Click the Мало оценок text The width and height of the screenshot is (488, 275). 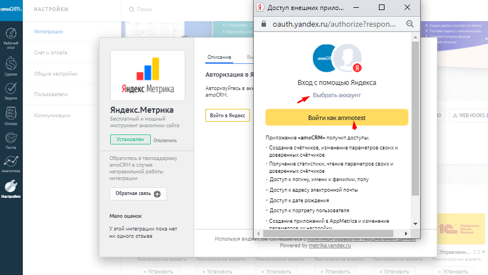[x=125, y=216]
